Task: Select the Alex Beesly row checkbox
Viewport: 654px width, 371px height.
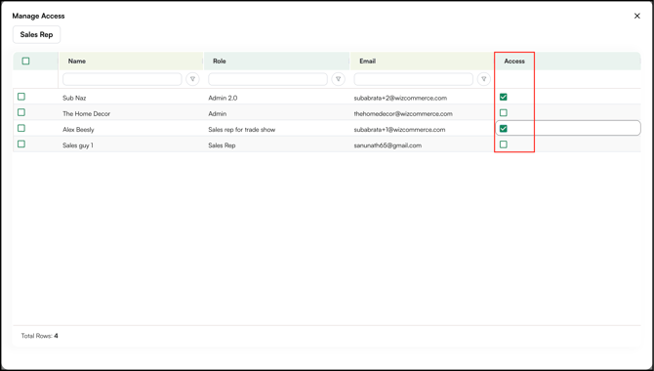Action: click(21, 129)
